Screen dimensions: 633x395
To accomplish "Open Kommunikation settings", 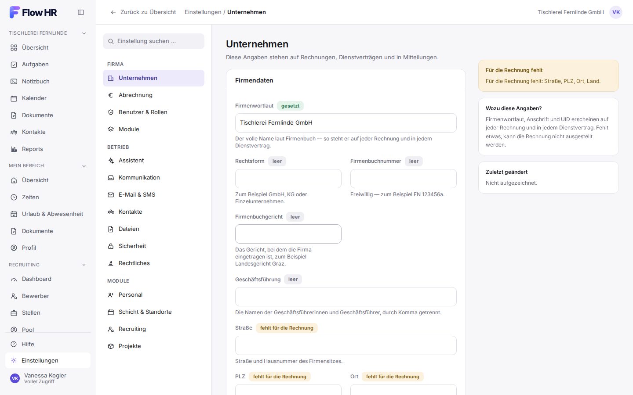I will [153, 178].
